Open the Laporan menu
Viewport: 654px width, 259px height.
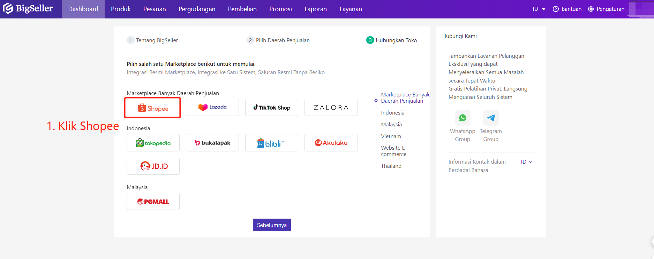316,9
